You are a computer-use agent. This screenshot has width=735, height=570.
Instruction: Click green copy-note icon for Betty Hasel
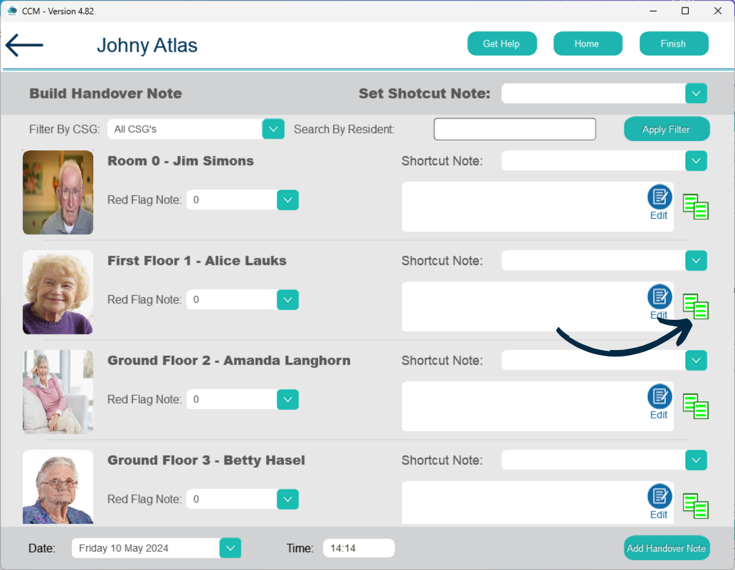point(696,506)
